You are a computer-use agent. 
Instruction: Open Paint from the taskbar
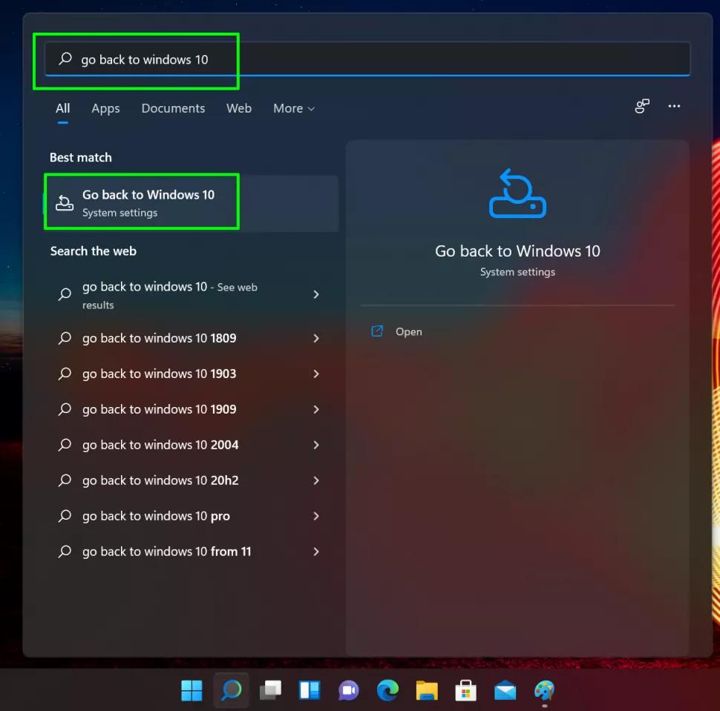544,689
